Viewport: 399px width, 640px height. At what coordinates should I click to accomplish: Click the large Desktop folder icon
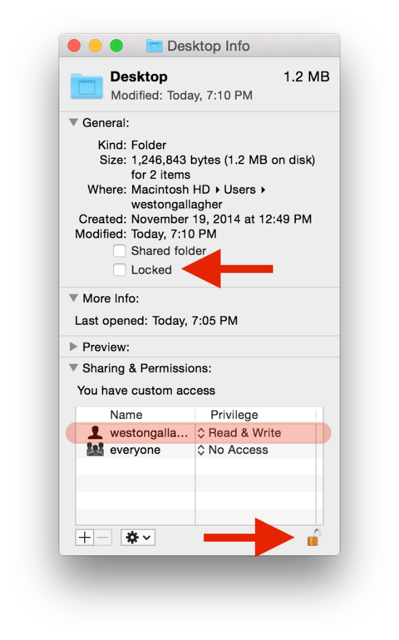(x=86, y=85)
